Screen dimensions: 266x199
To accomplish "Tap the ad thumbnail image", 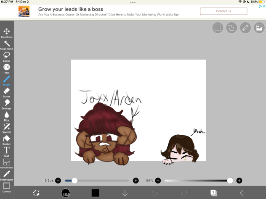I will click(x=24, y=11).
